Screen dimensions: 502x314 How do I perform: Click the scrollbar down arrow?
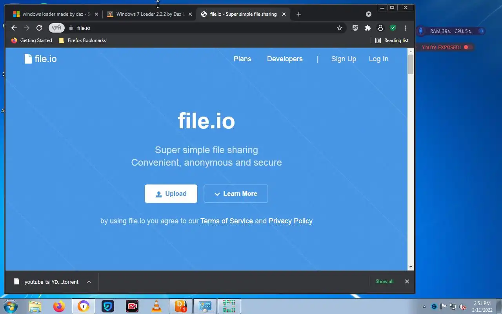coord(411,267)
